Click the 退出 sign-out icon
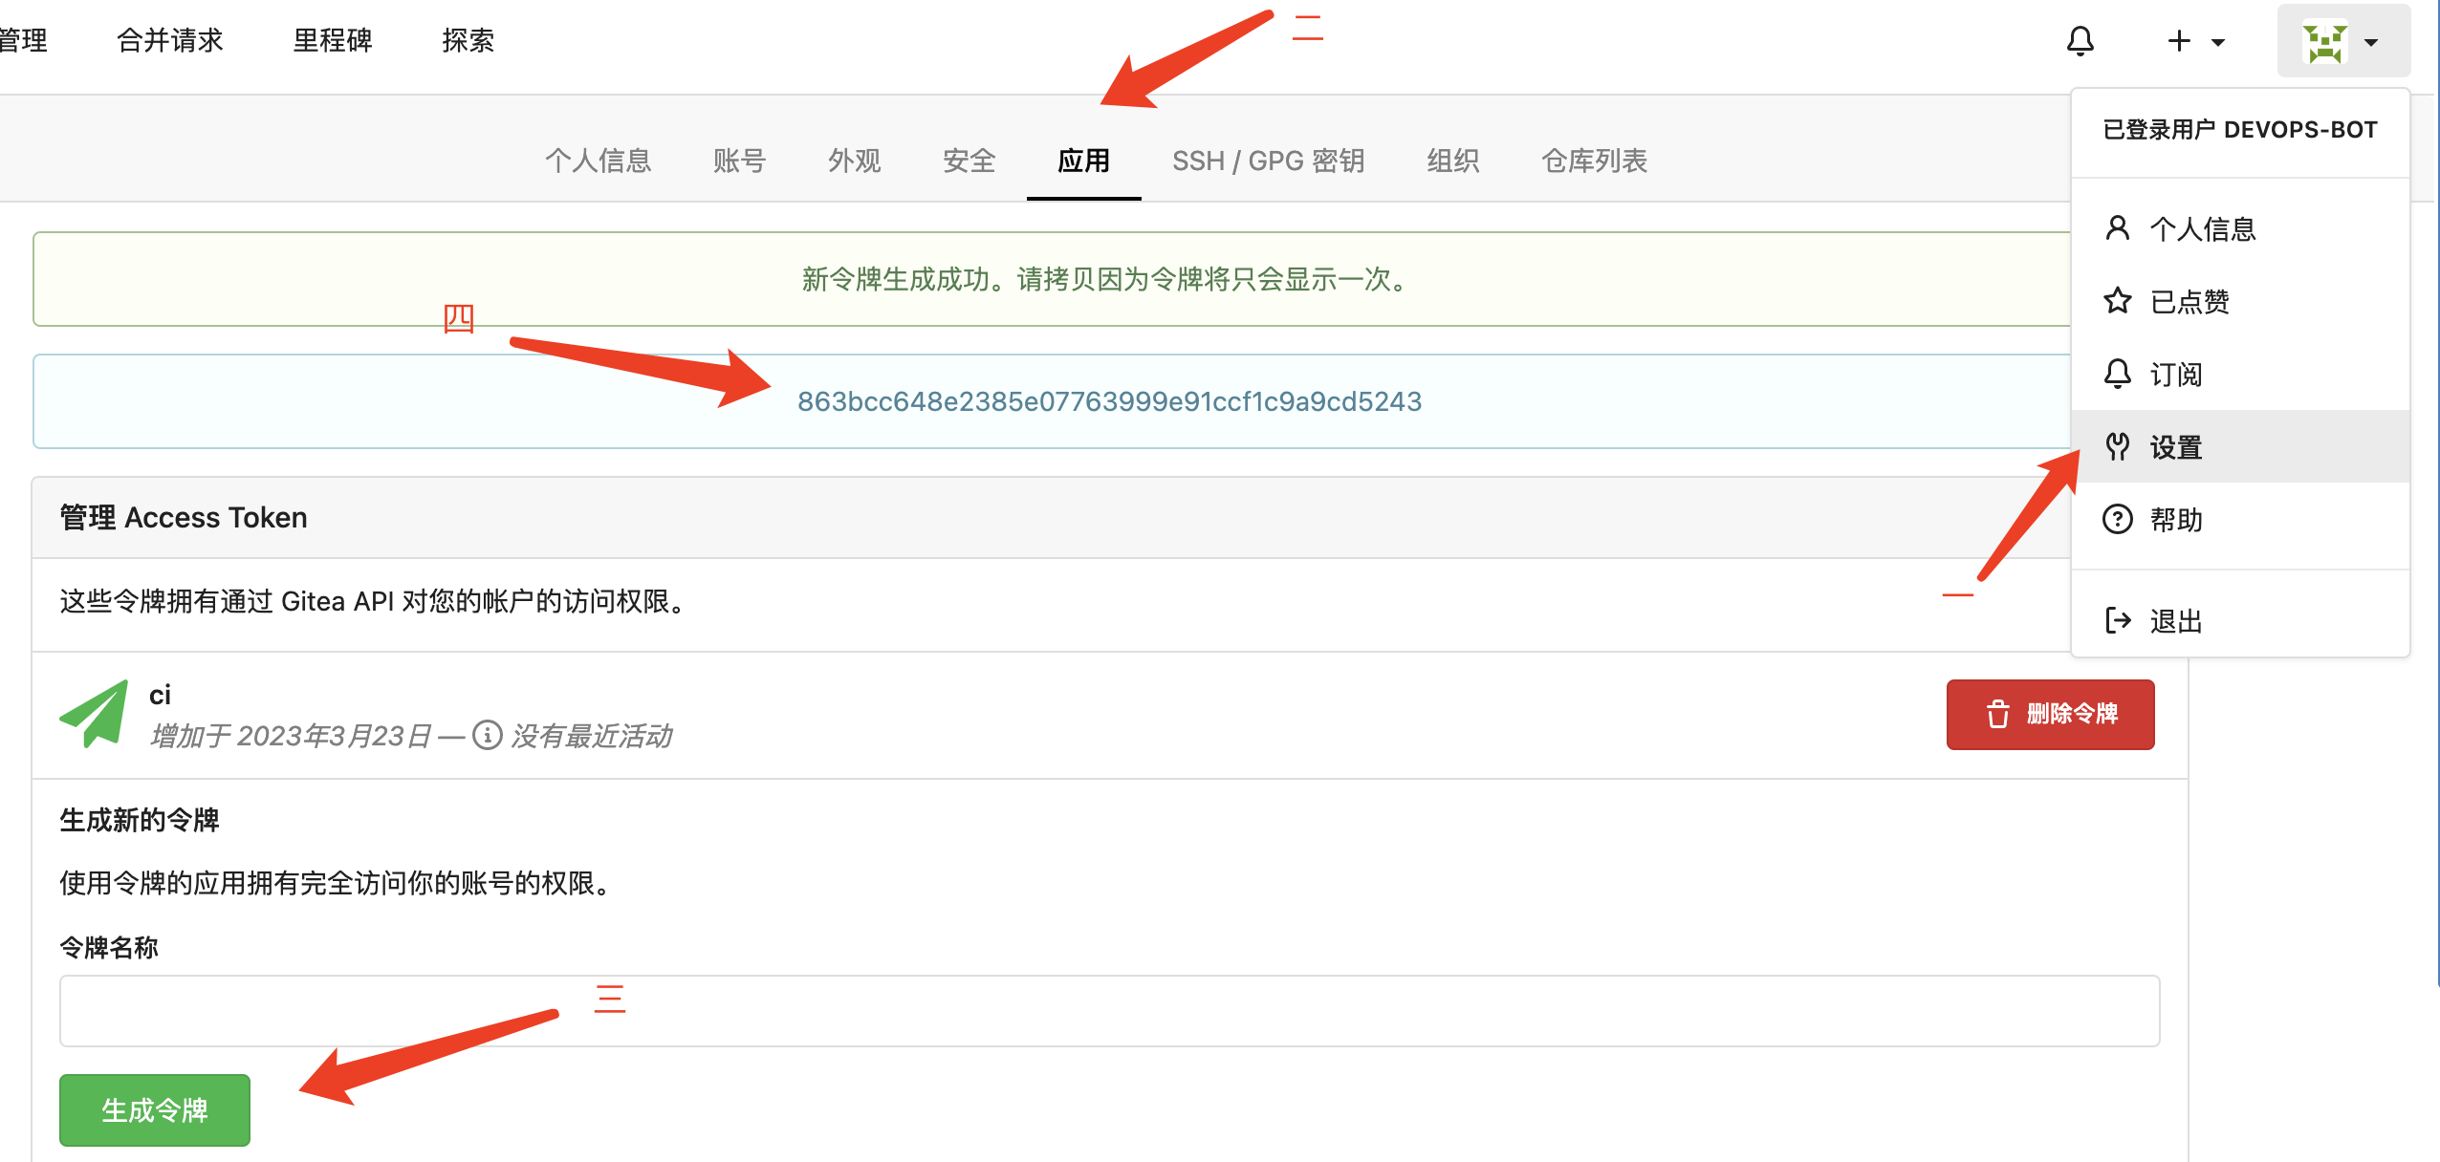 (x=2117, y=620)
